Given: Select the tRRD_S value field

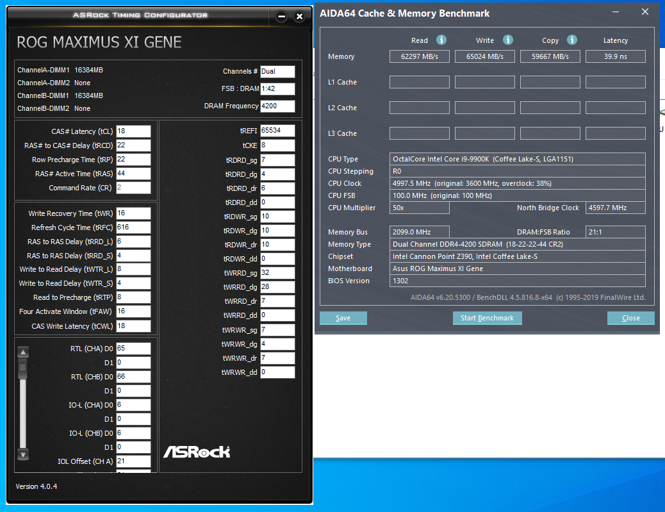Looking at the screenshot, I should [134, 256].
